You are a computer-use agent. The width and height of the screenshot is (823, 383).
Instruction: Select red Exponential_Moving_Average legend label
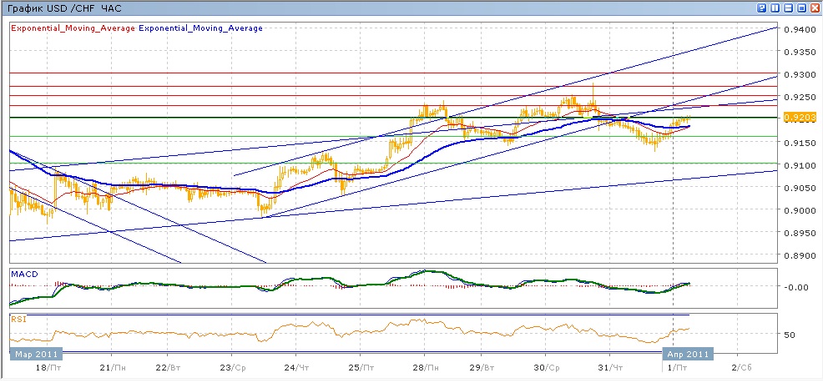tap(72, 28)
